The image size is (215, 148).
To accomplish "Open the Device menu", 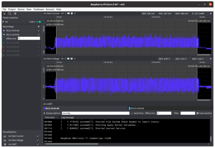I will (x=21, y=9).
